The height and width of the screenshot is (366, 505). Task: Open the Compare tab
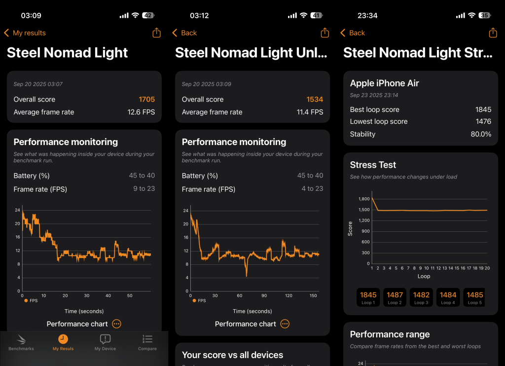147,342
